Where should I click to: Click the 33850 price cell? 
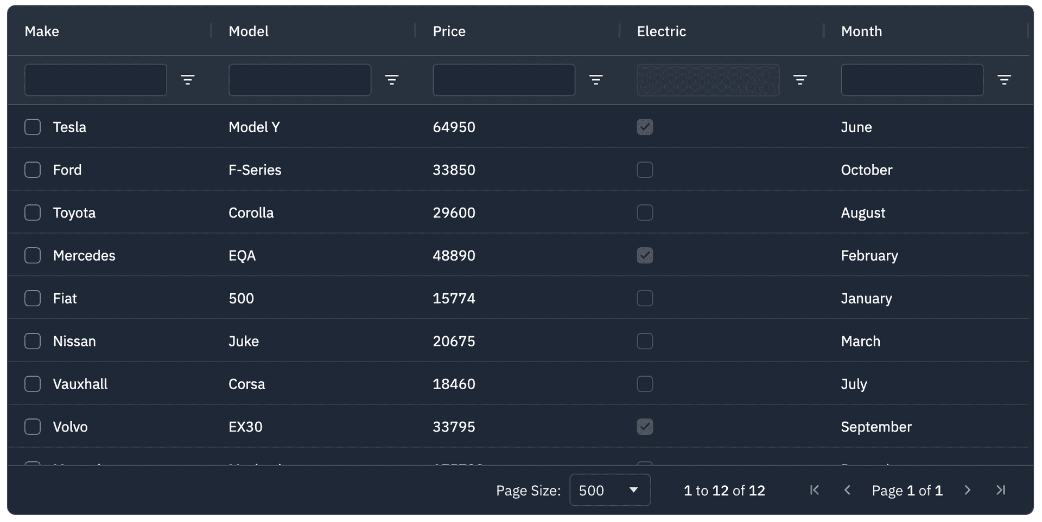point(454,170)
